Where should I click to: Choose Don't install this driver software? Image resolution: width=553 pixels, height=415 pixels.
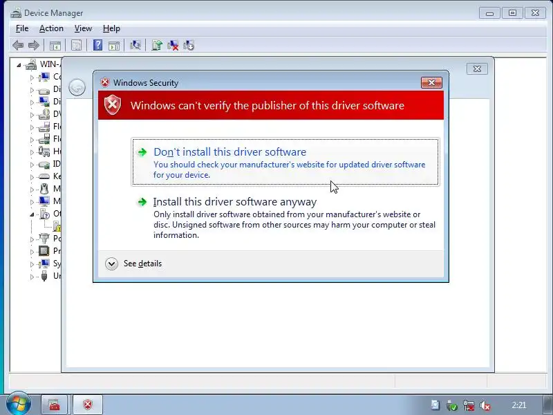coord(285,162)
